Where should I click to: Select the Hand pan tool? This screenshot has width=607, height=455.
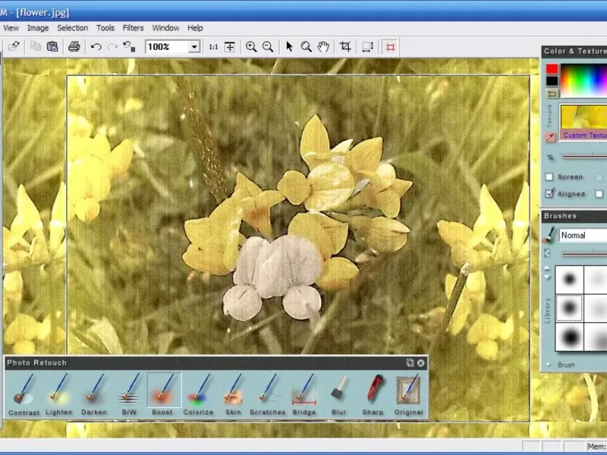click(x=323, y=46)
